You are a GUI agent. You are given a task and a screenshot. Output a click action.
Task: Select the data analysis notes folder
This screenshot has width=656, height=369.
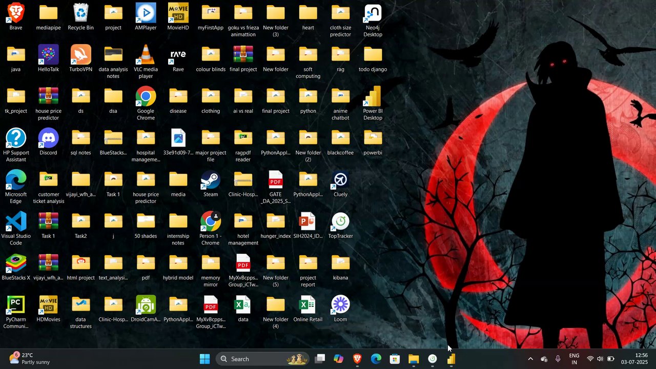coord(113,61)
